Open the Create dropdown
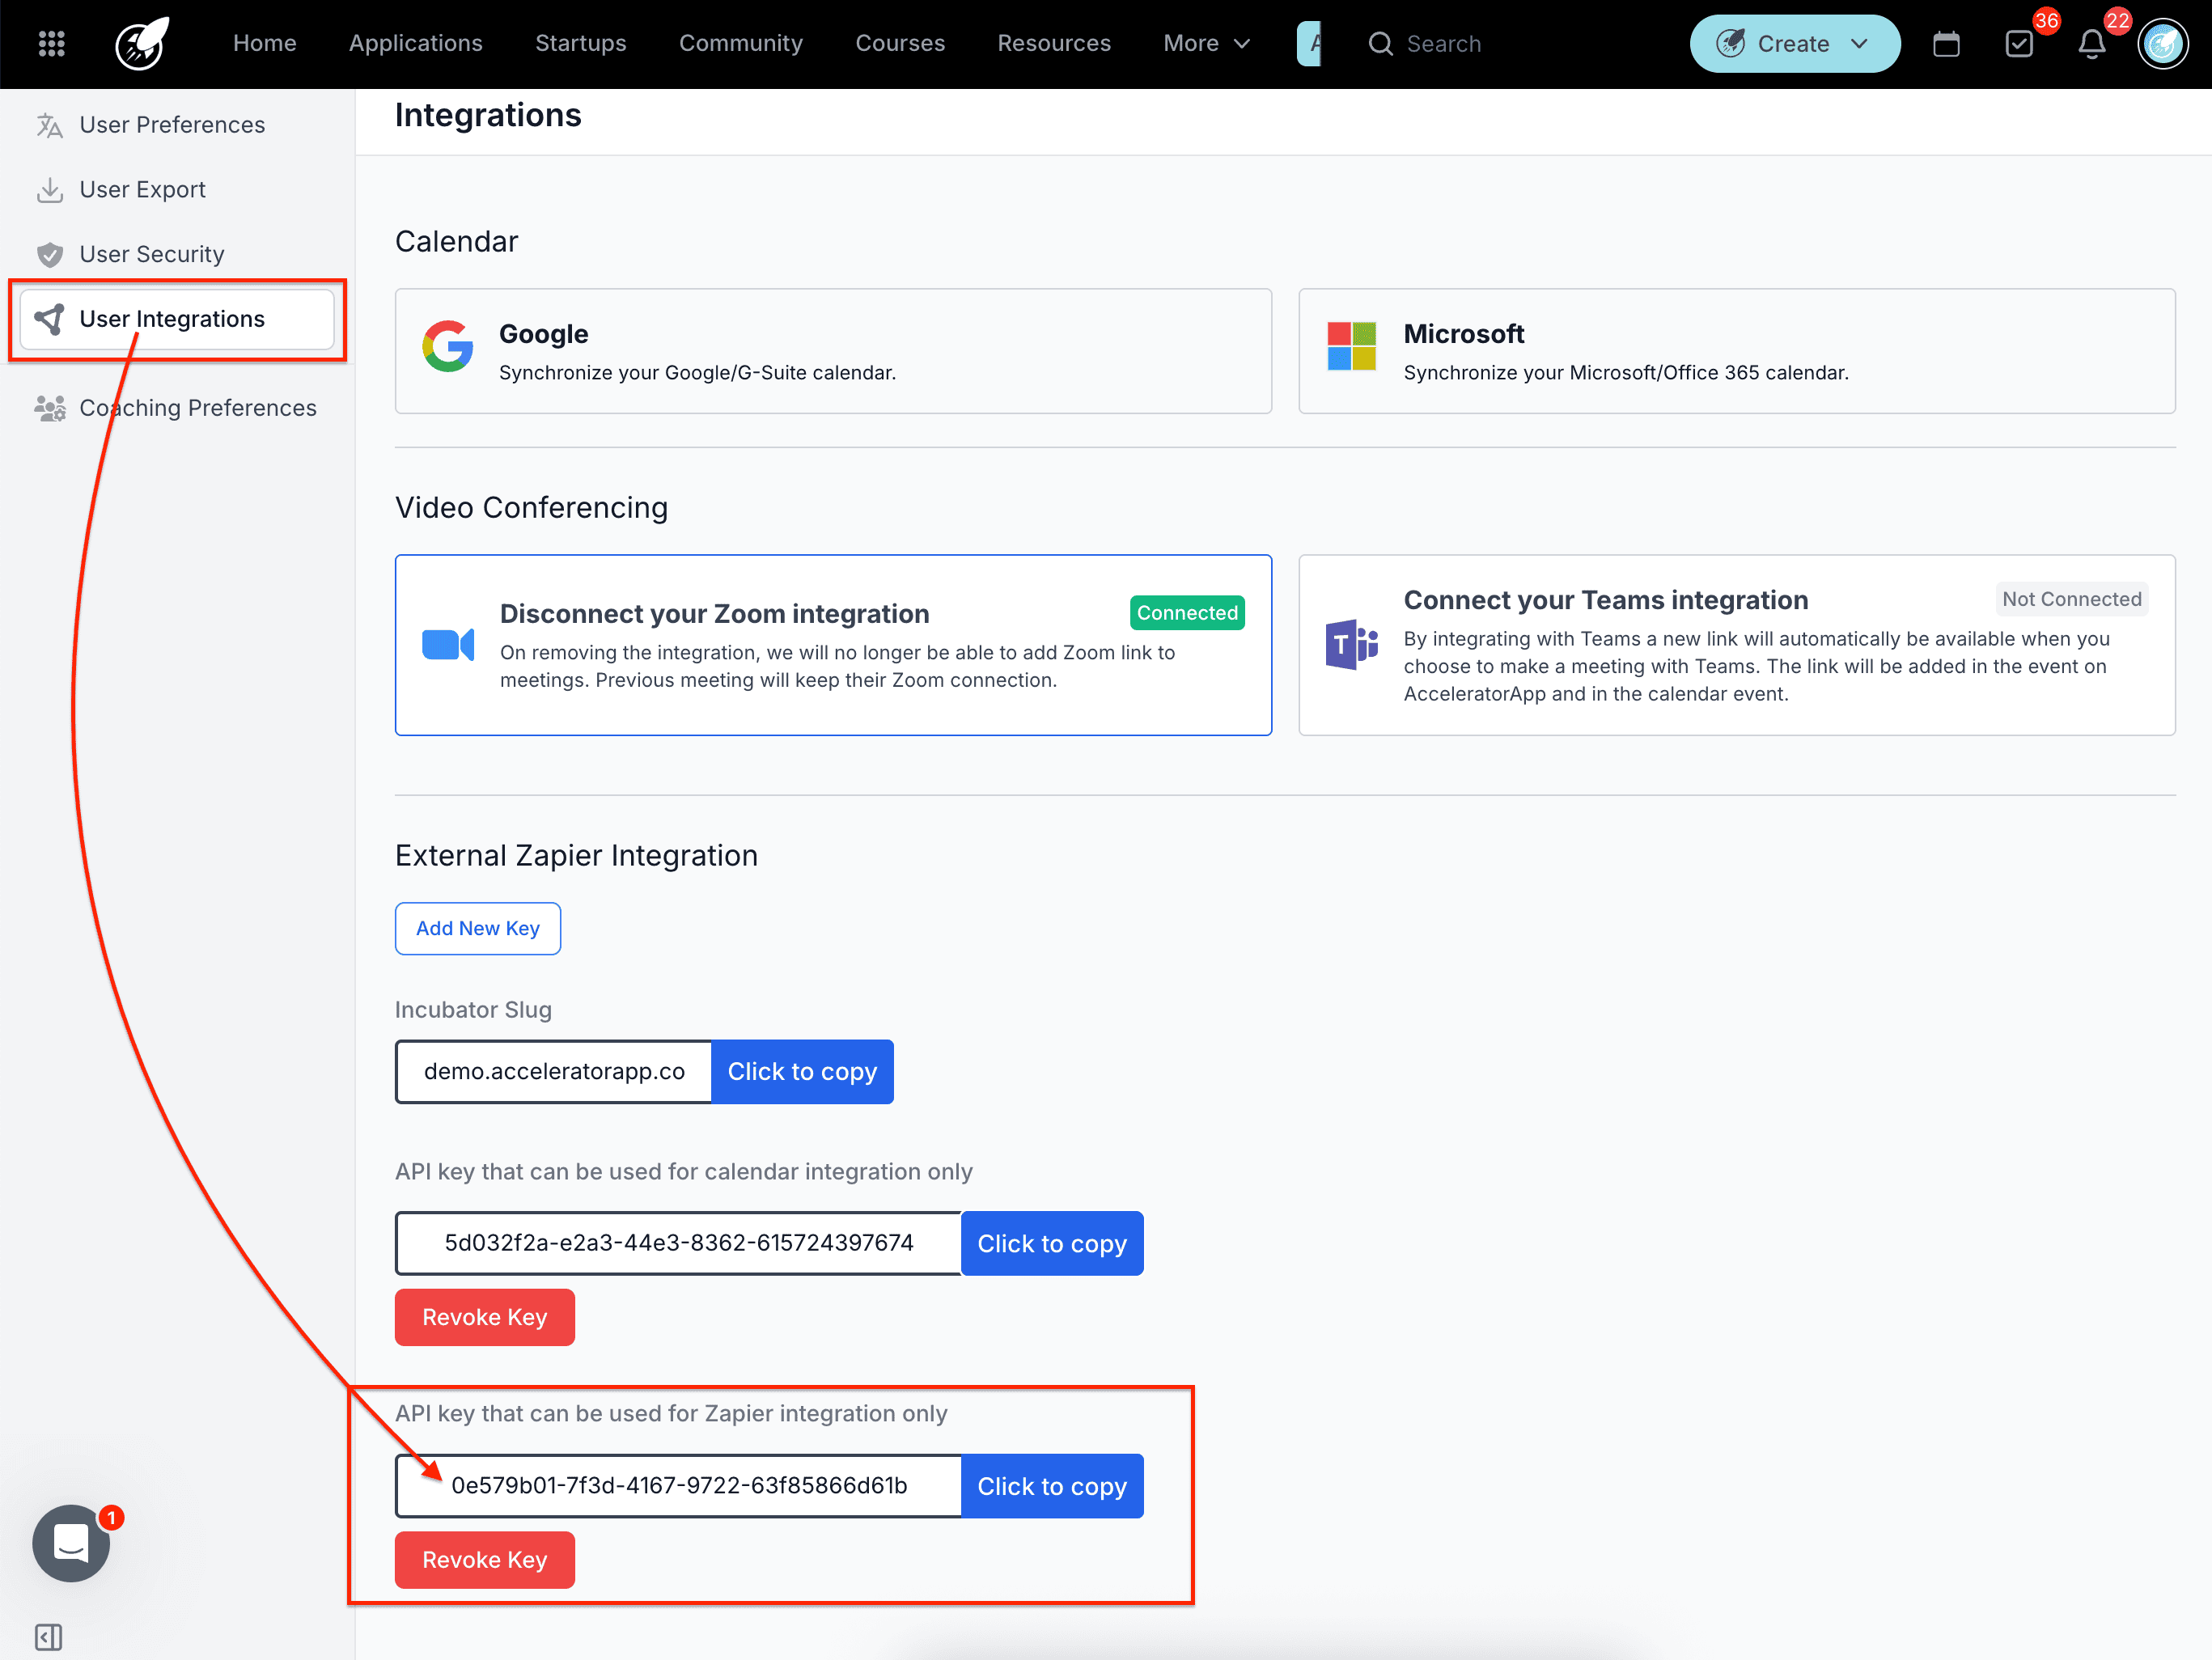 click(x=1793, y=43)
